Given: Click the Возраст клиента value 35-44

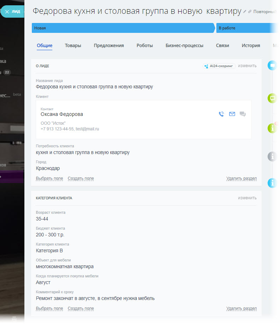Looking at the screenshot, I should click(x=42, y=219).
